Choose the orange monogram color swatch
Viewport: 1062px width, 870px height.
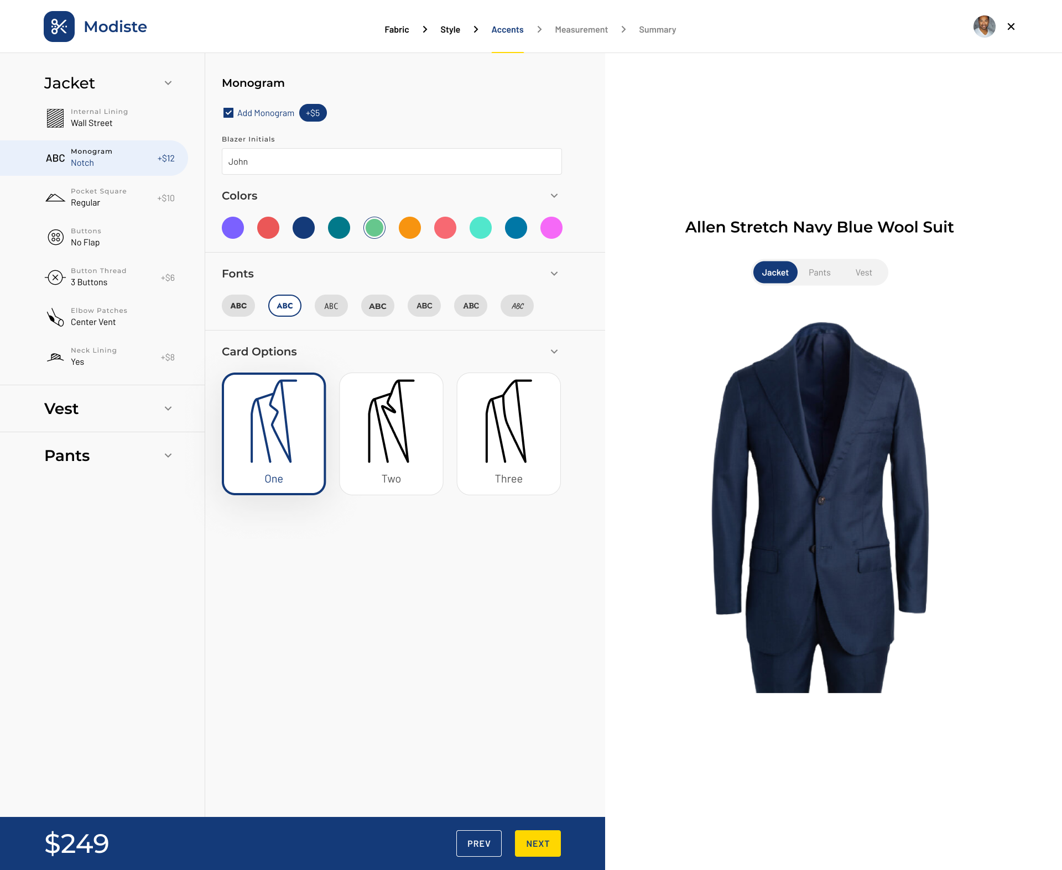point(410,228)
